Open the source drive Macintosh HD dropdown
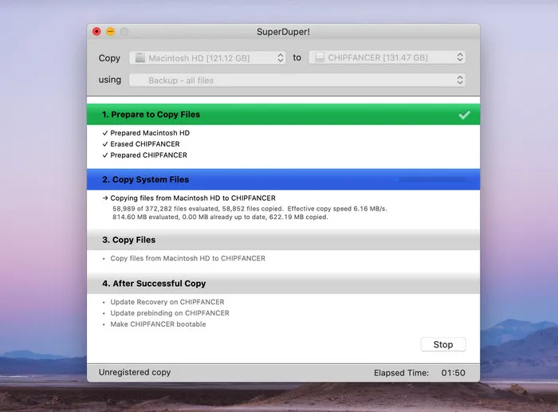Screen dimensions: 558x412 207,58
